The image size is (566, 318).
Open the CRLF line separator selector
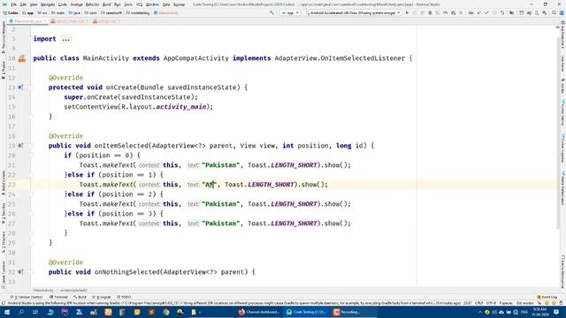[x=479, y=303]
